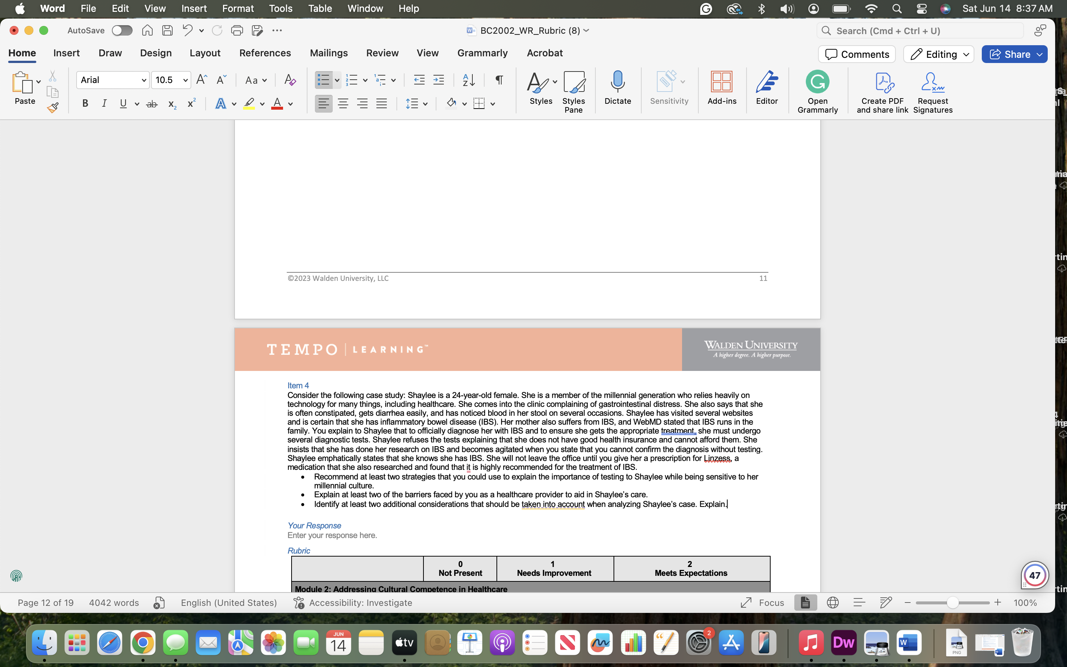Screen dimensions: 1067x667
Task: Apply strikethrough formatting
Action: 152,103
